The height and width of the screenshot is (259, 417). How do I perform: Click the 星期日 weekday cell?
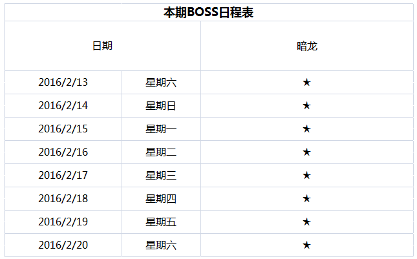tap(161, 106)
